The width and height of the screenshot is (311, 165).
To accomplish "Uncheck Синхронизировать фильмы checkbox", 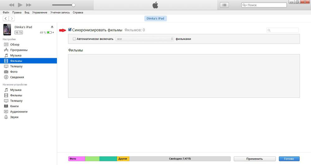I will point(70,30).
